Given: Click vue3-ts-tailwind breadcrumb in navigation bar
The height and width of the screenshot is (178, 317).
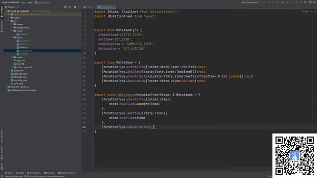Looking at the screenshot, I should [10, 2].
